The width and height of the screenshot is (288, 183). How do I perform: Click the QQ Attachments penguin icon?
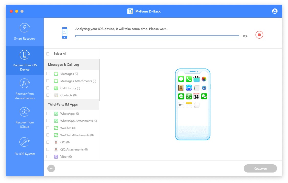click(56, 150)
